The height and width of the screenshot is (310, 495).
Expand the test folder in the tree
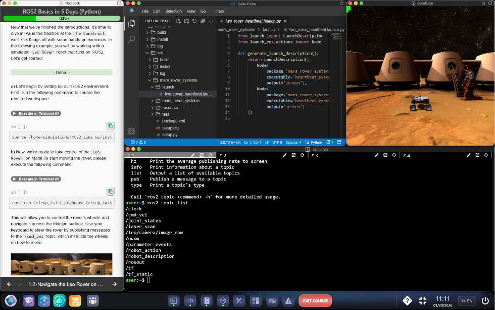165,114
